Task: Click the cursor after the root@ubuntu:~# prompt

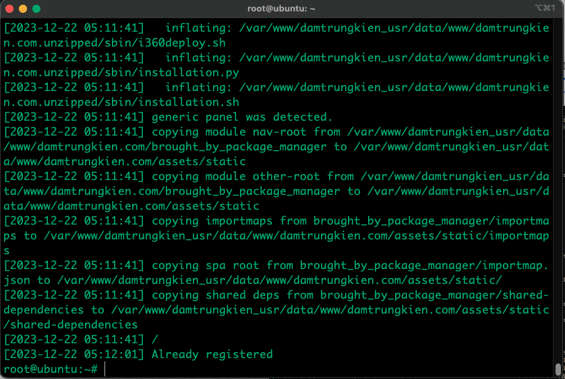Action: point(107,370)
